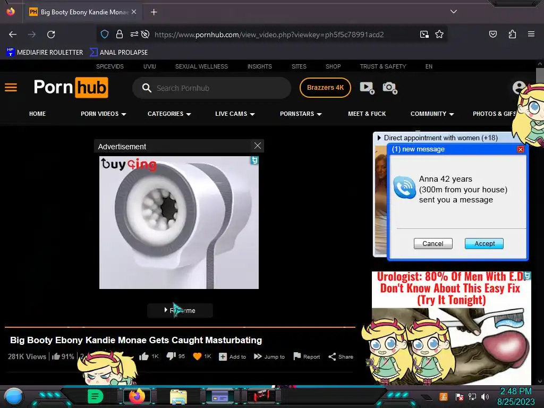Favorite the video with the heart icon

(x=197, y=356)
